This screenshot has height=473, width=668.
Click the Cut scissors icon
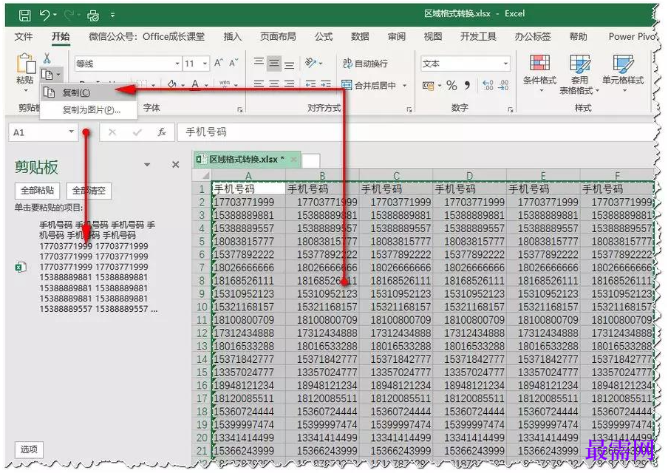[47, 58]
